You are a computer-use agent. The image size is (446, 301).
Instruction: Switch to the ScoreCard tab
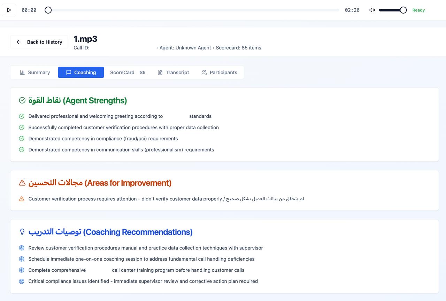(122, 72)
